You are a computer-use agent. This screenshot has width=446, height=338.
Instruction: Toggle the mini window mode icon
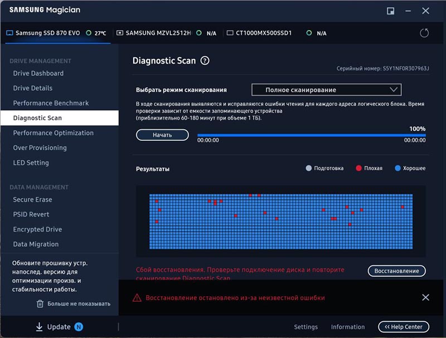[391, 11]
